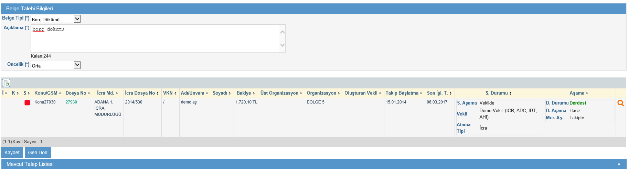
Task: Sort by VKN column
Action: (x=170, y=93)
